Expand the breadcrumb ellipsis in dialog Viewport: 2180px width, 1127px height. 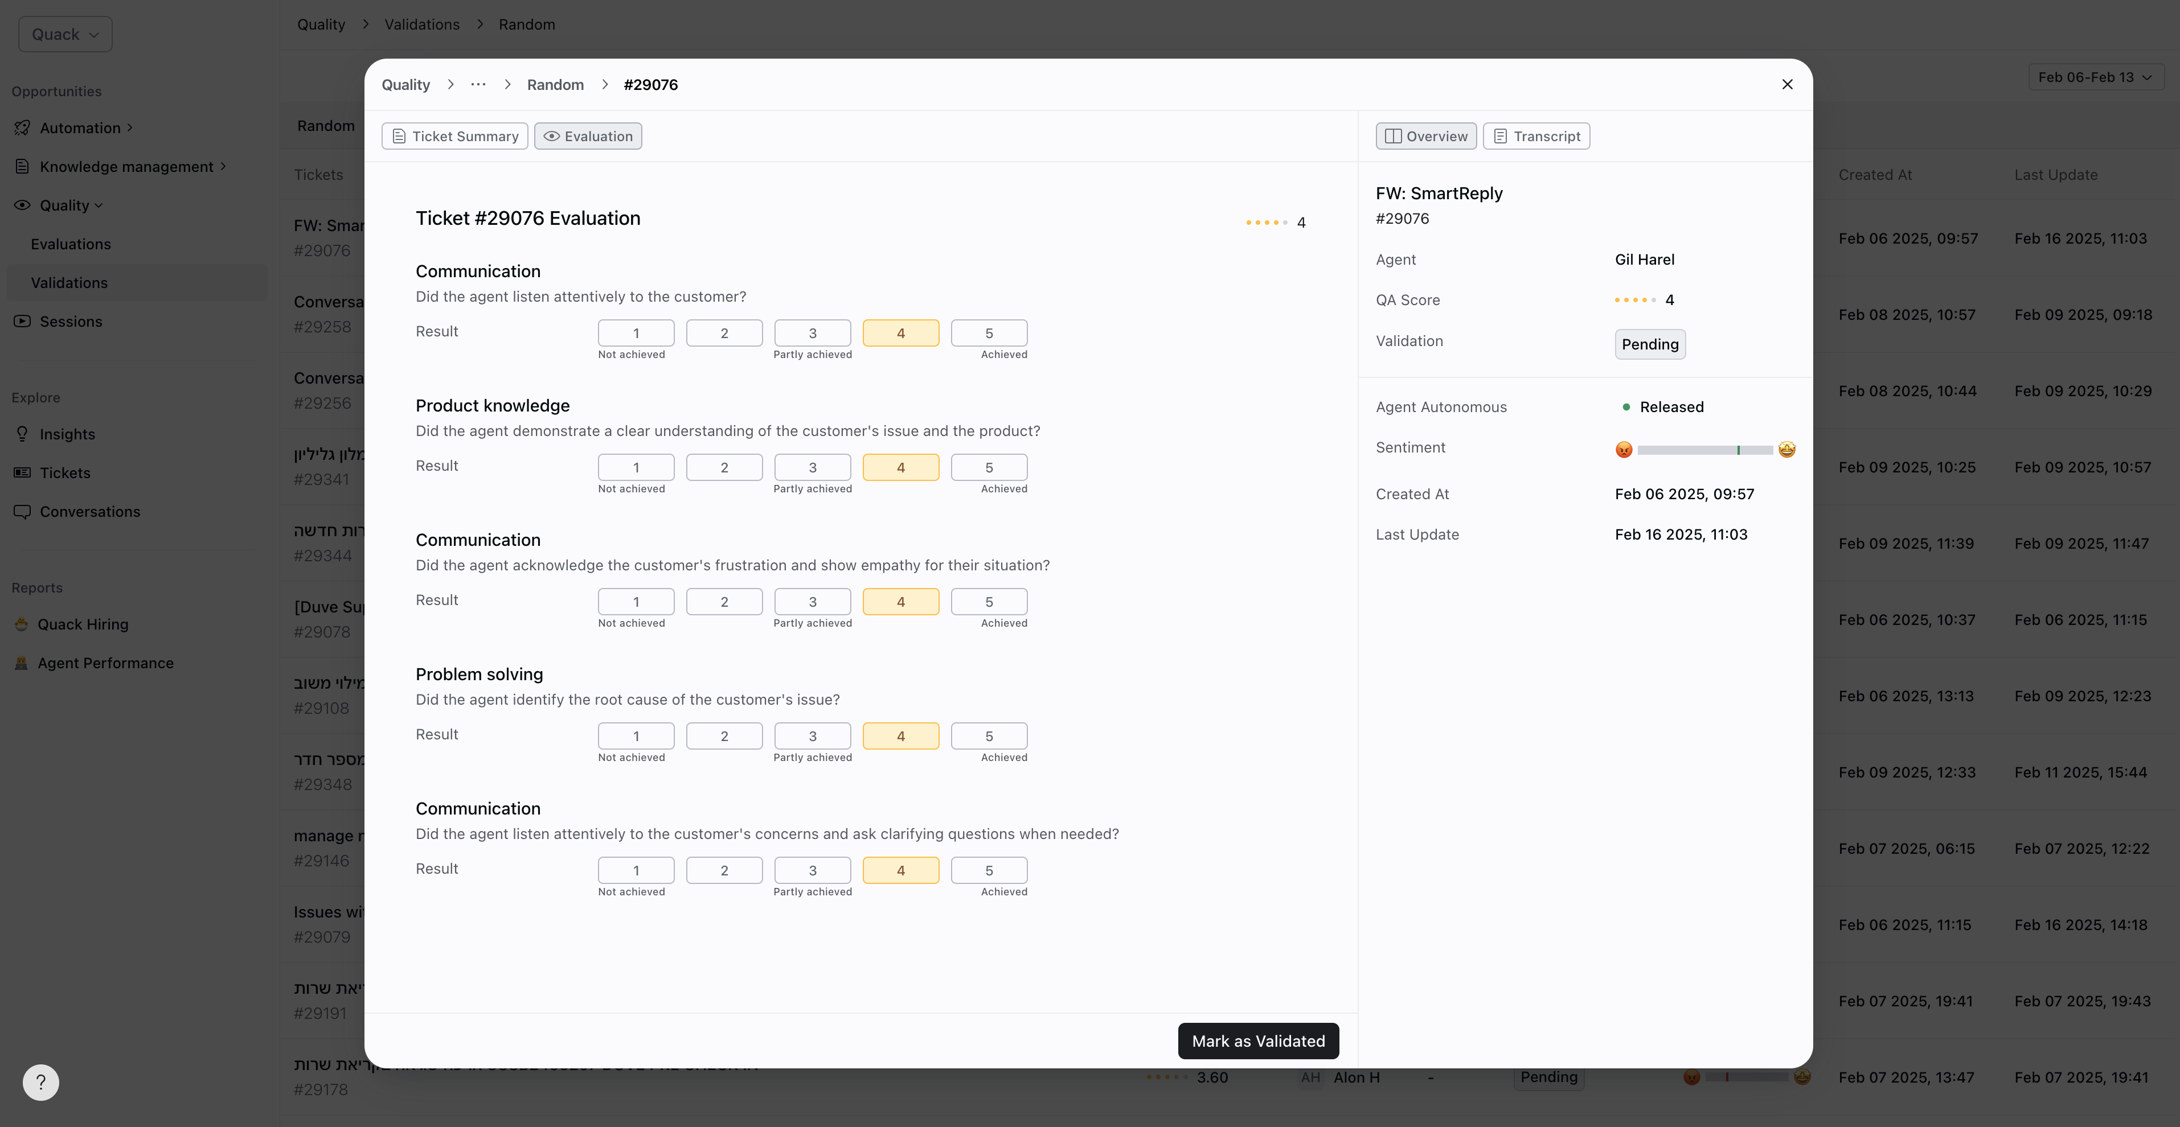tap(478, 85)
